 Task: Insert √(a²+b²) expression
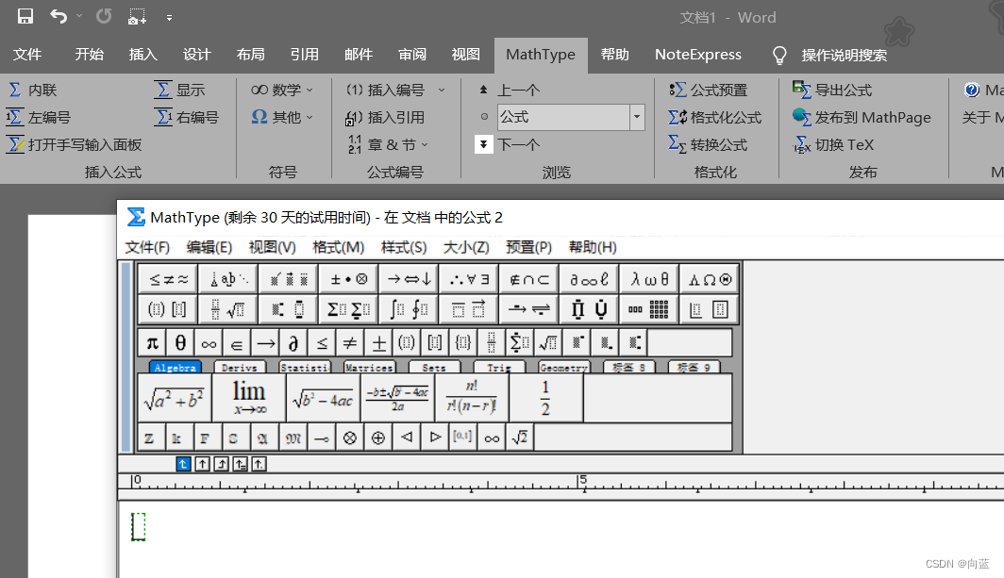[x=175, y=398]
